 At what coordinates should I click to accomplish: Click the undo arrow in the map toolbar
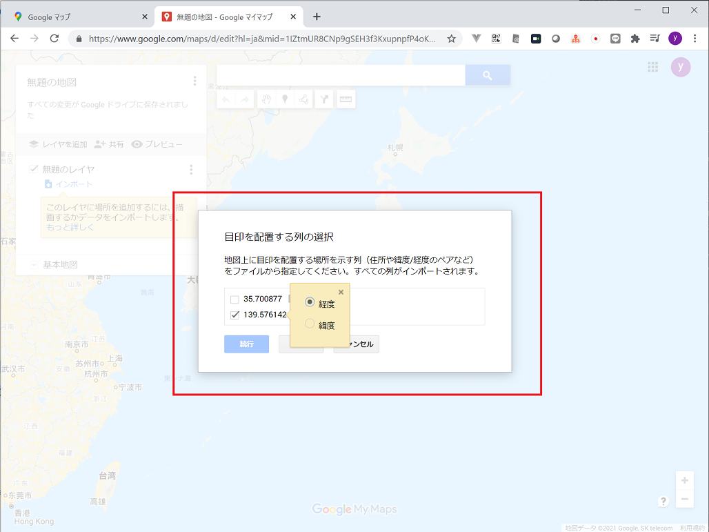pos(226,99)
